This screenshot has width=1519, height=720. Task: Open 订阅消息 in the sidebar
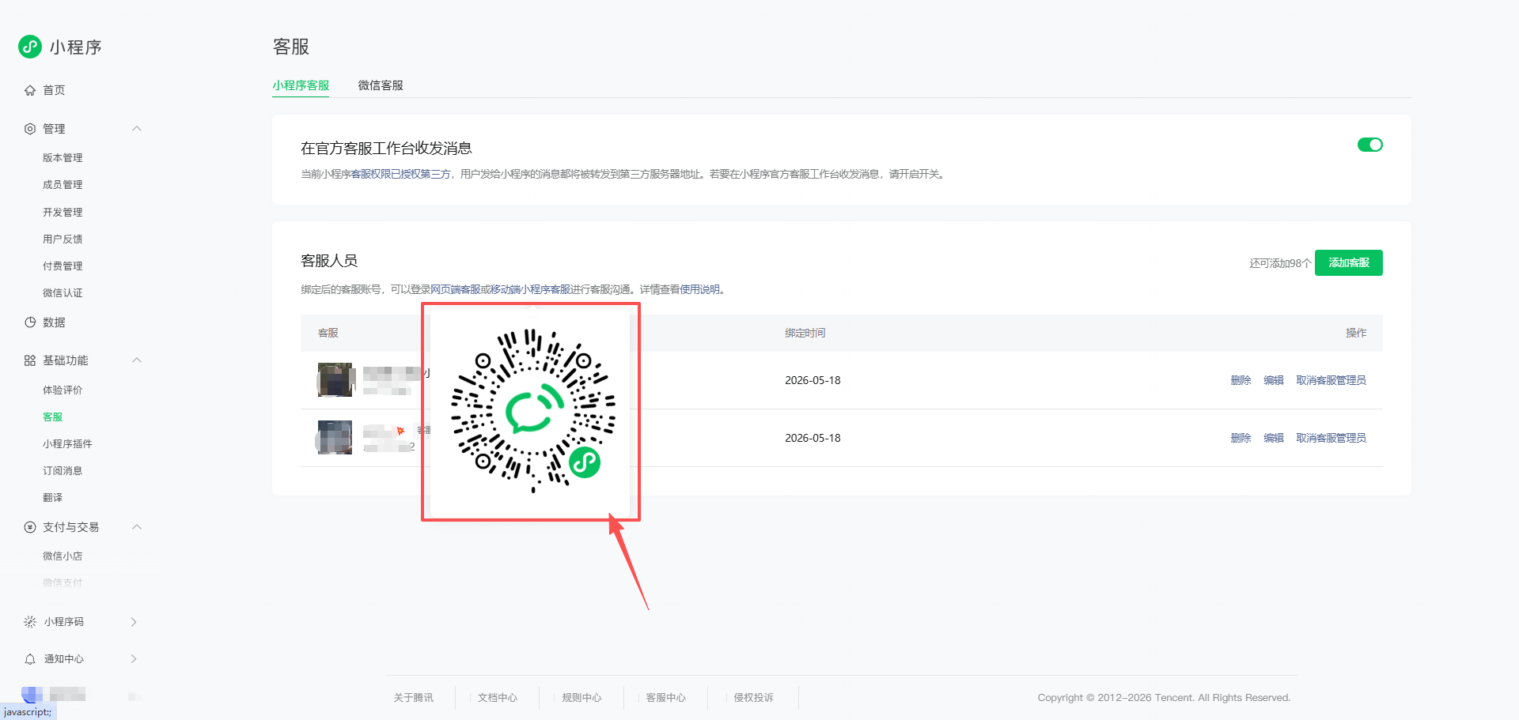point(63,471)
